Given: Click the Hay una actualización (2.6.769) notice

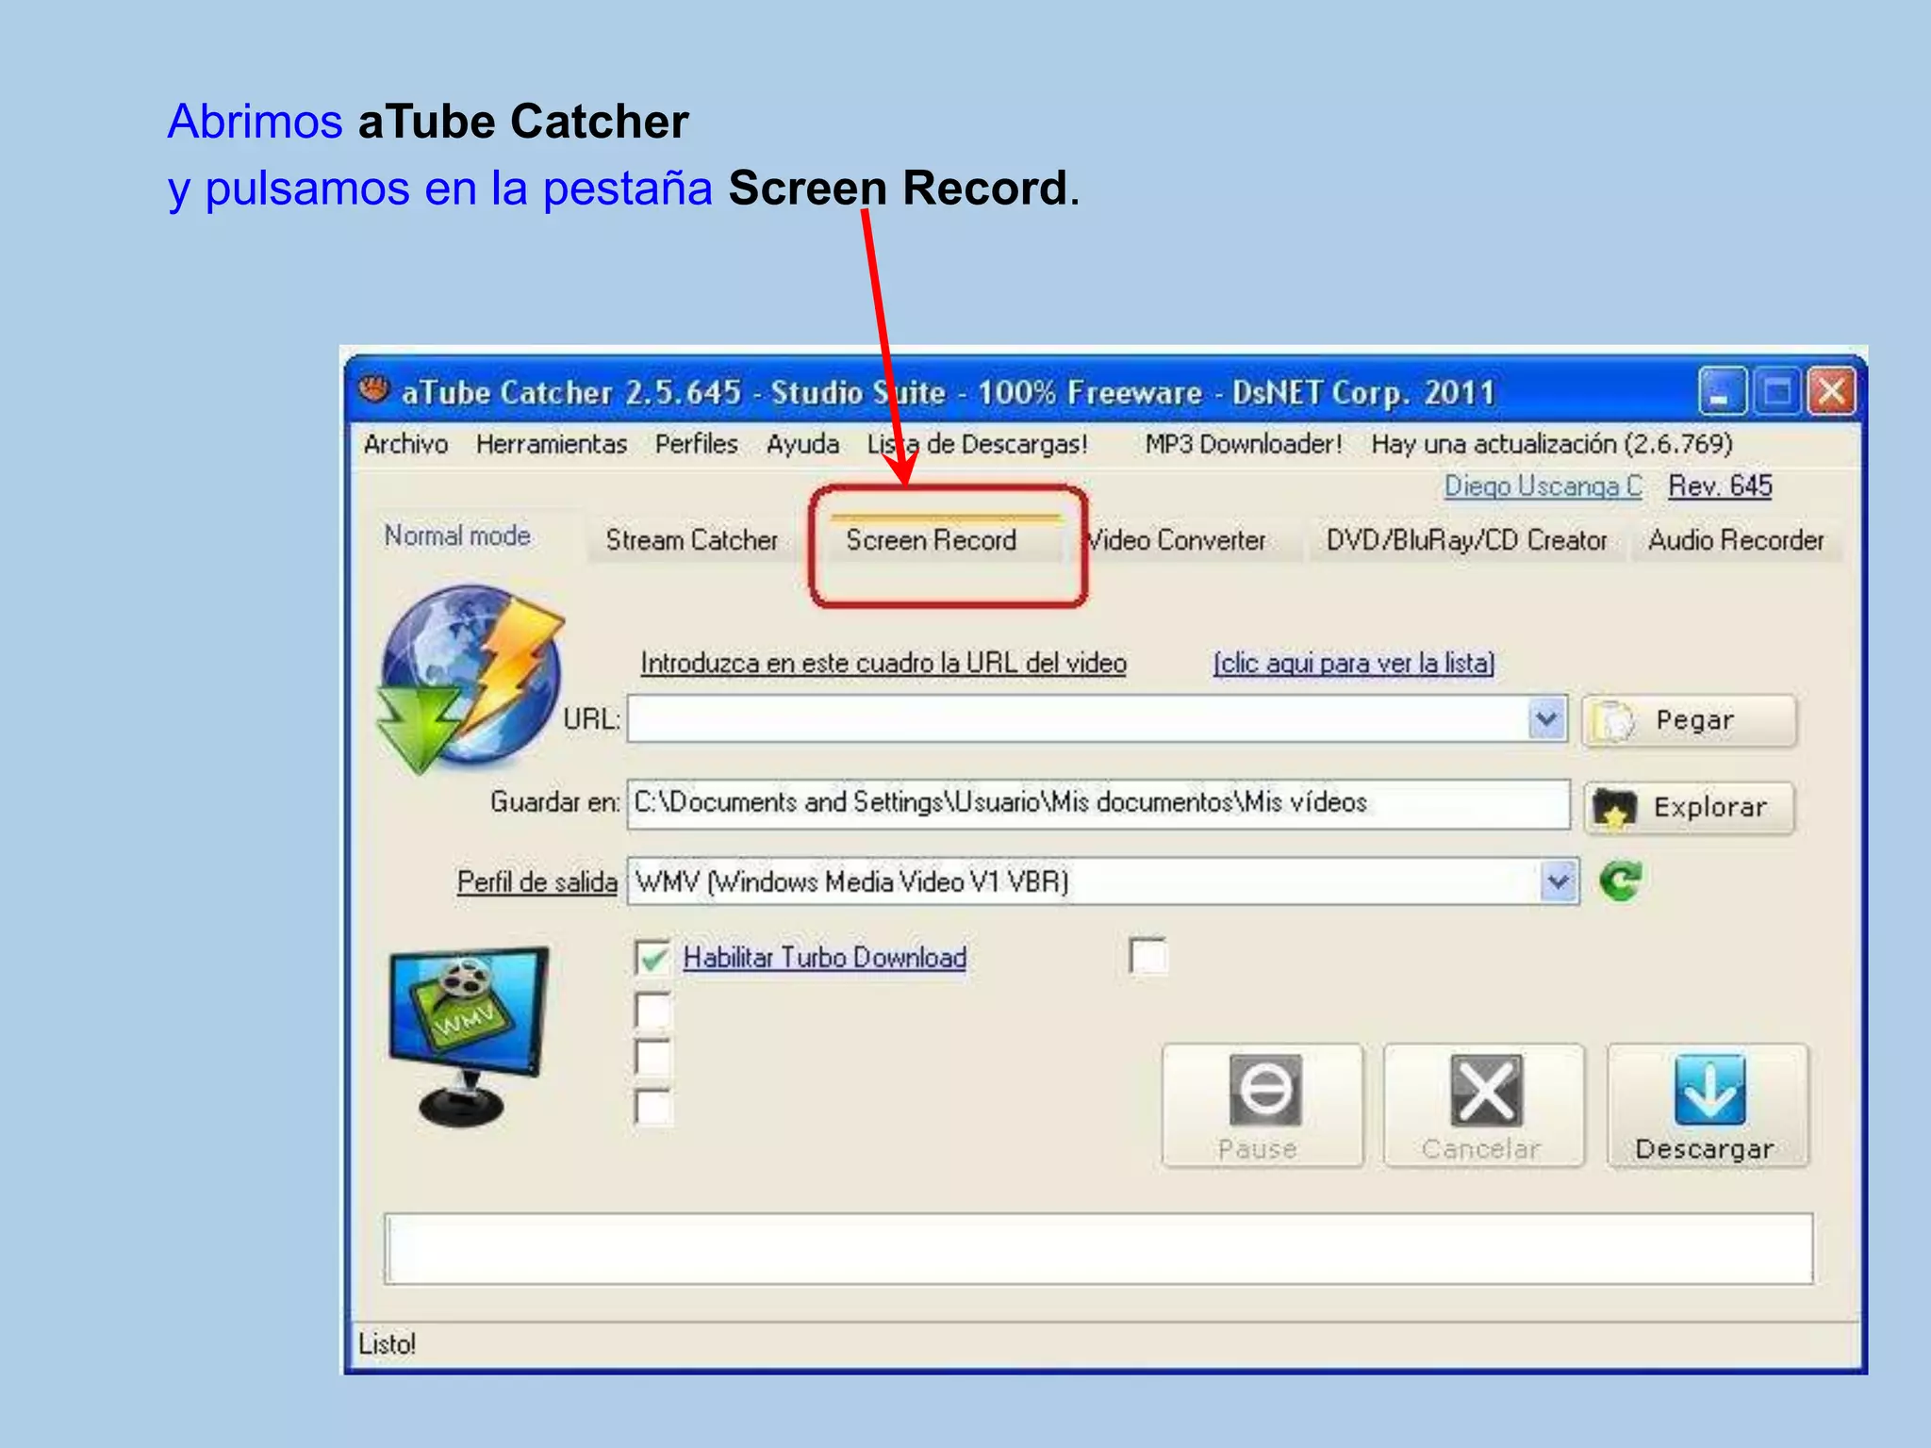Looking at the screenshot, I should [x=1552, y=444].
